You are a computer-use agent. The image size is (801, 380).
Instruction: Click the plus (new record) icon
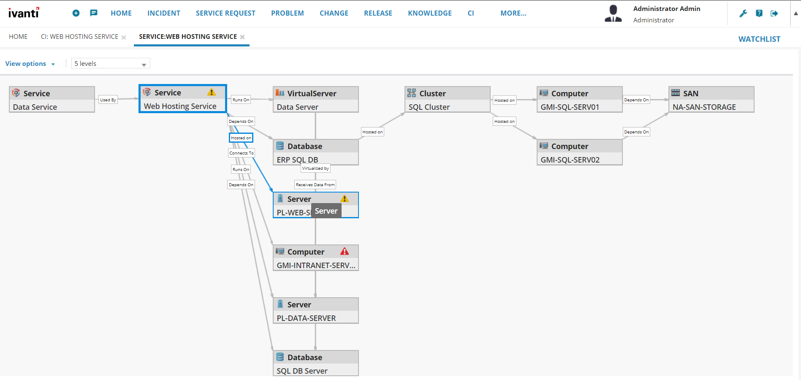(76, 13)
